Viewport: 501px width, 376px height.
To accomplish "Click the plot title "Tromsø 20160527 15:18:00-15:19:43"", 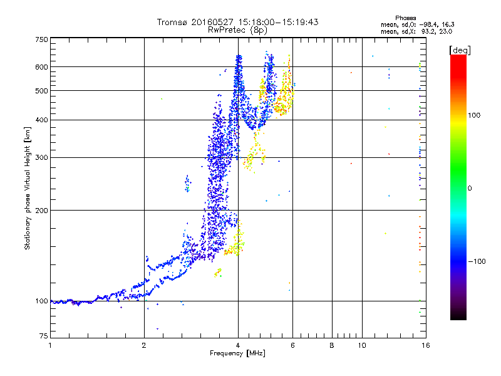I will pos(237,22).
